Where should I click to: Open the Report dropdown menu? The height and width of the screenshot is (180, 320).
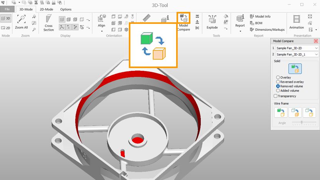(240, 31)
